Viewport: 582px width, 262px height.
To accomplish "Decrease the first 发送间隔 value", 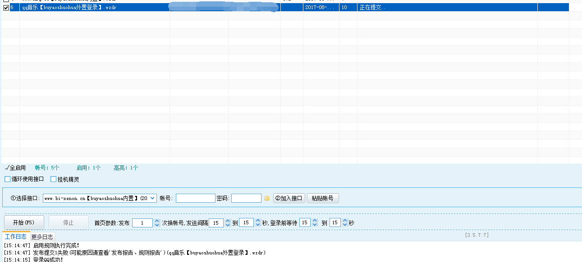I will pos(227,224).
